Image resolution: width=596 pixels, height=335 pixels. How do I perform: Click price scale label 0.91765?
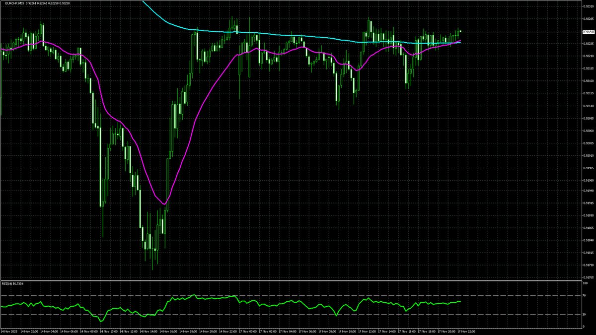click(589, 277)
